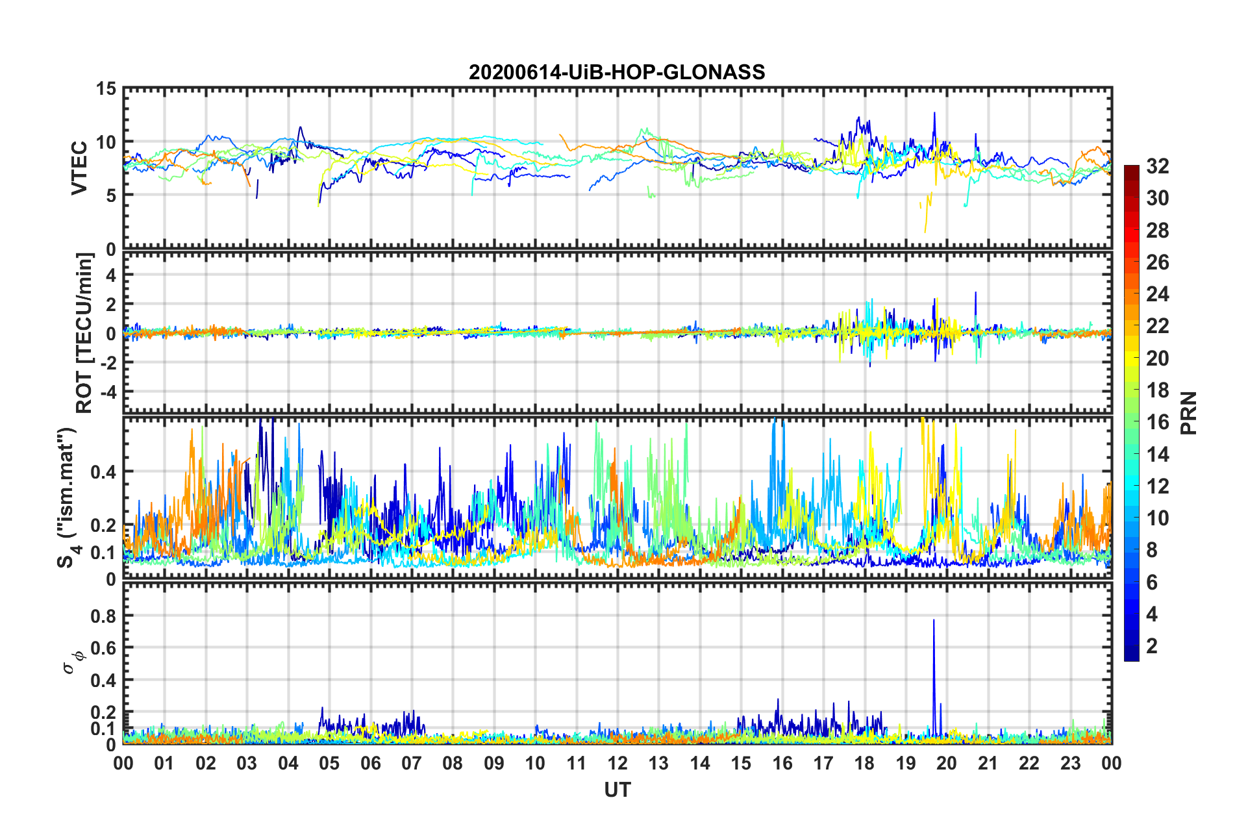Click colorbar tick label 32
This screenshot has height=826, width=1235.
1158,166
